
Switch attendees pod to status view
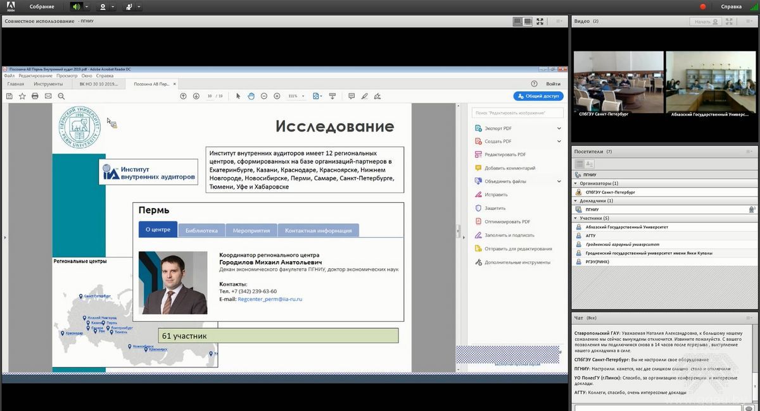pos(589,164)
